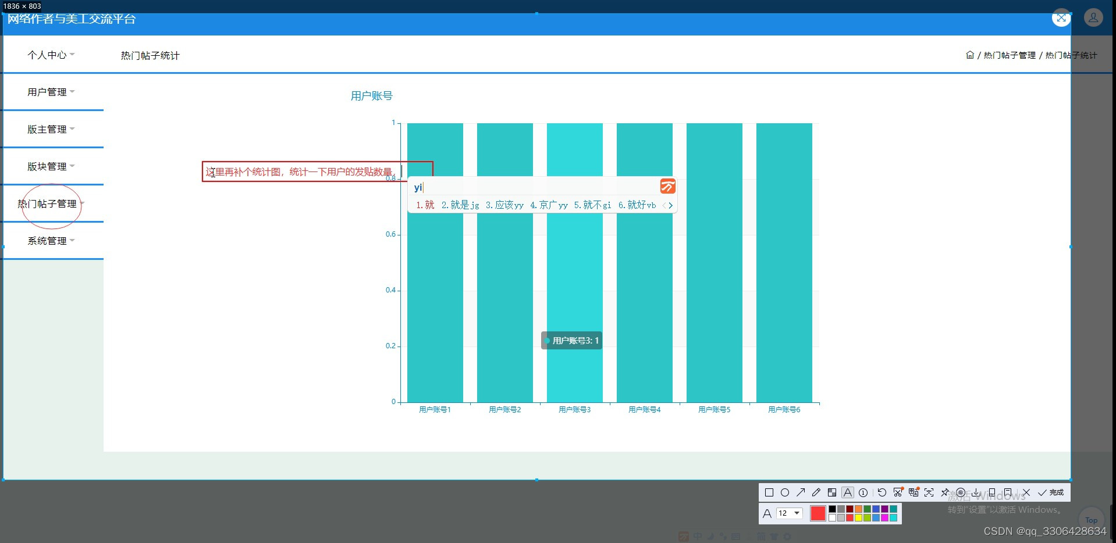
Task: Choose IME candidate 4.京广
Action: 549,205
